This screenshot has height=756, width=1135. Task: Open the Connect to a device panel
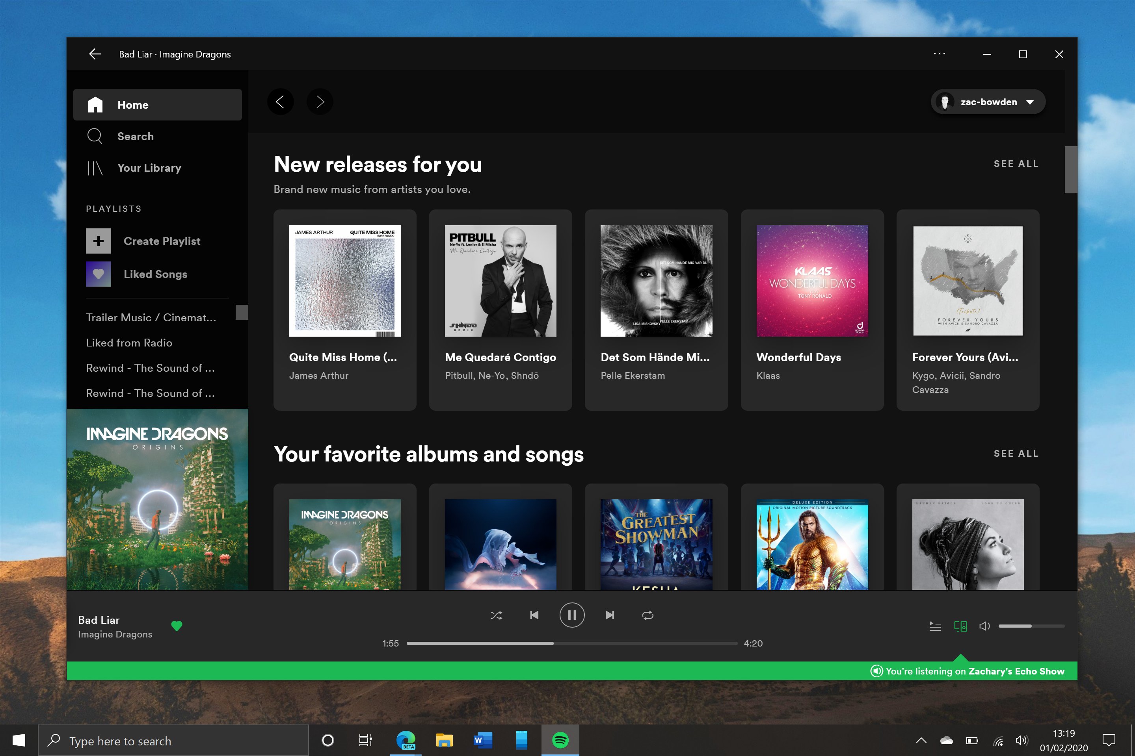(960, 626)
